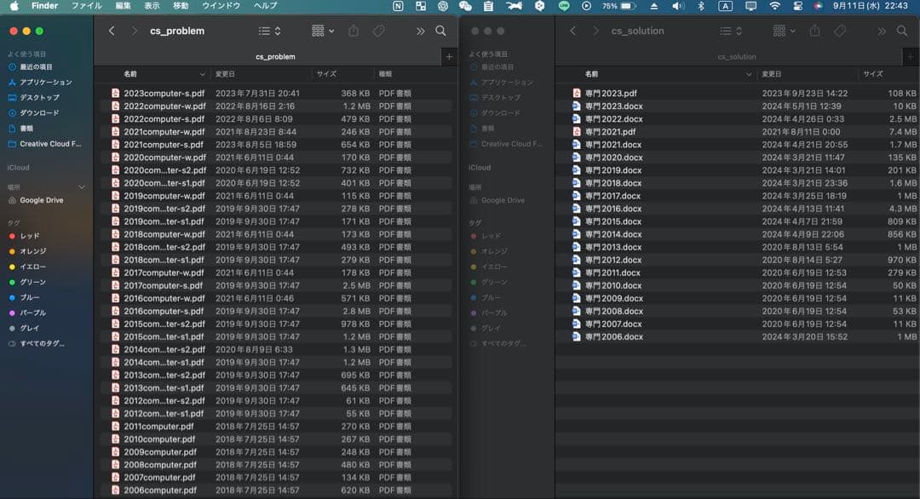The height and width of the screenshot is (499, 920).
Task: Expand the grouping options dropdown in cs_problem
Action: 323,31
